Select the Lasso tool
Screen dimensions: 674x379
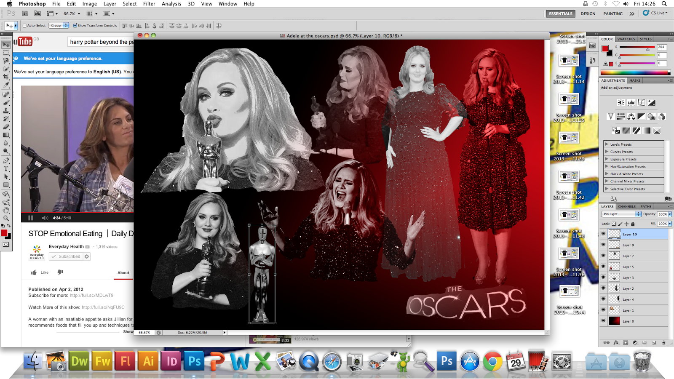point(6,61)
